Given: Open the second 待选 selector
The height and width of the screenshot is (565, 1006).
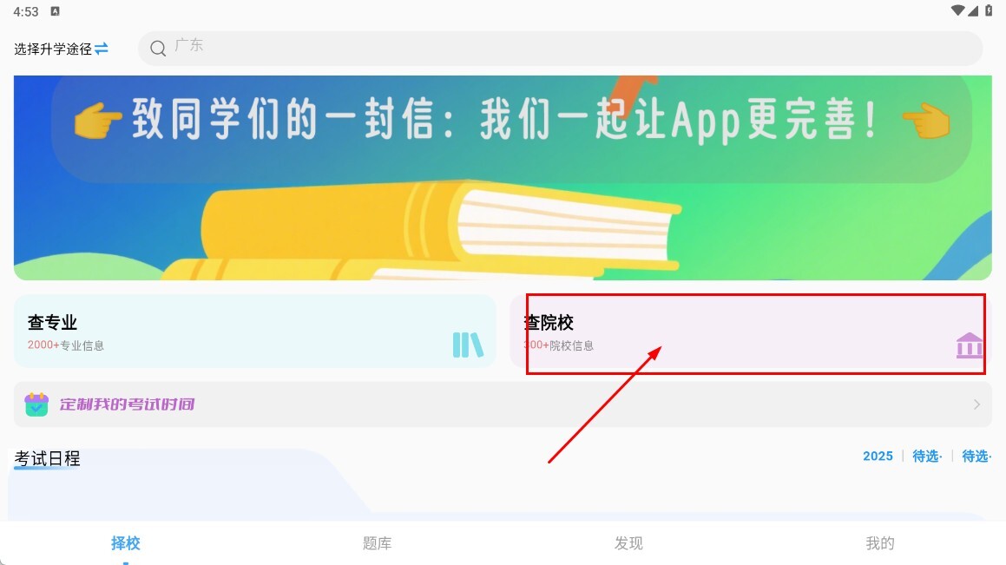Looking at the screenshot, I should tap(976, 456).
